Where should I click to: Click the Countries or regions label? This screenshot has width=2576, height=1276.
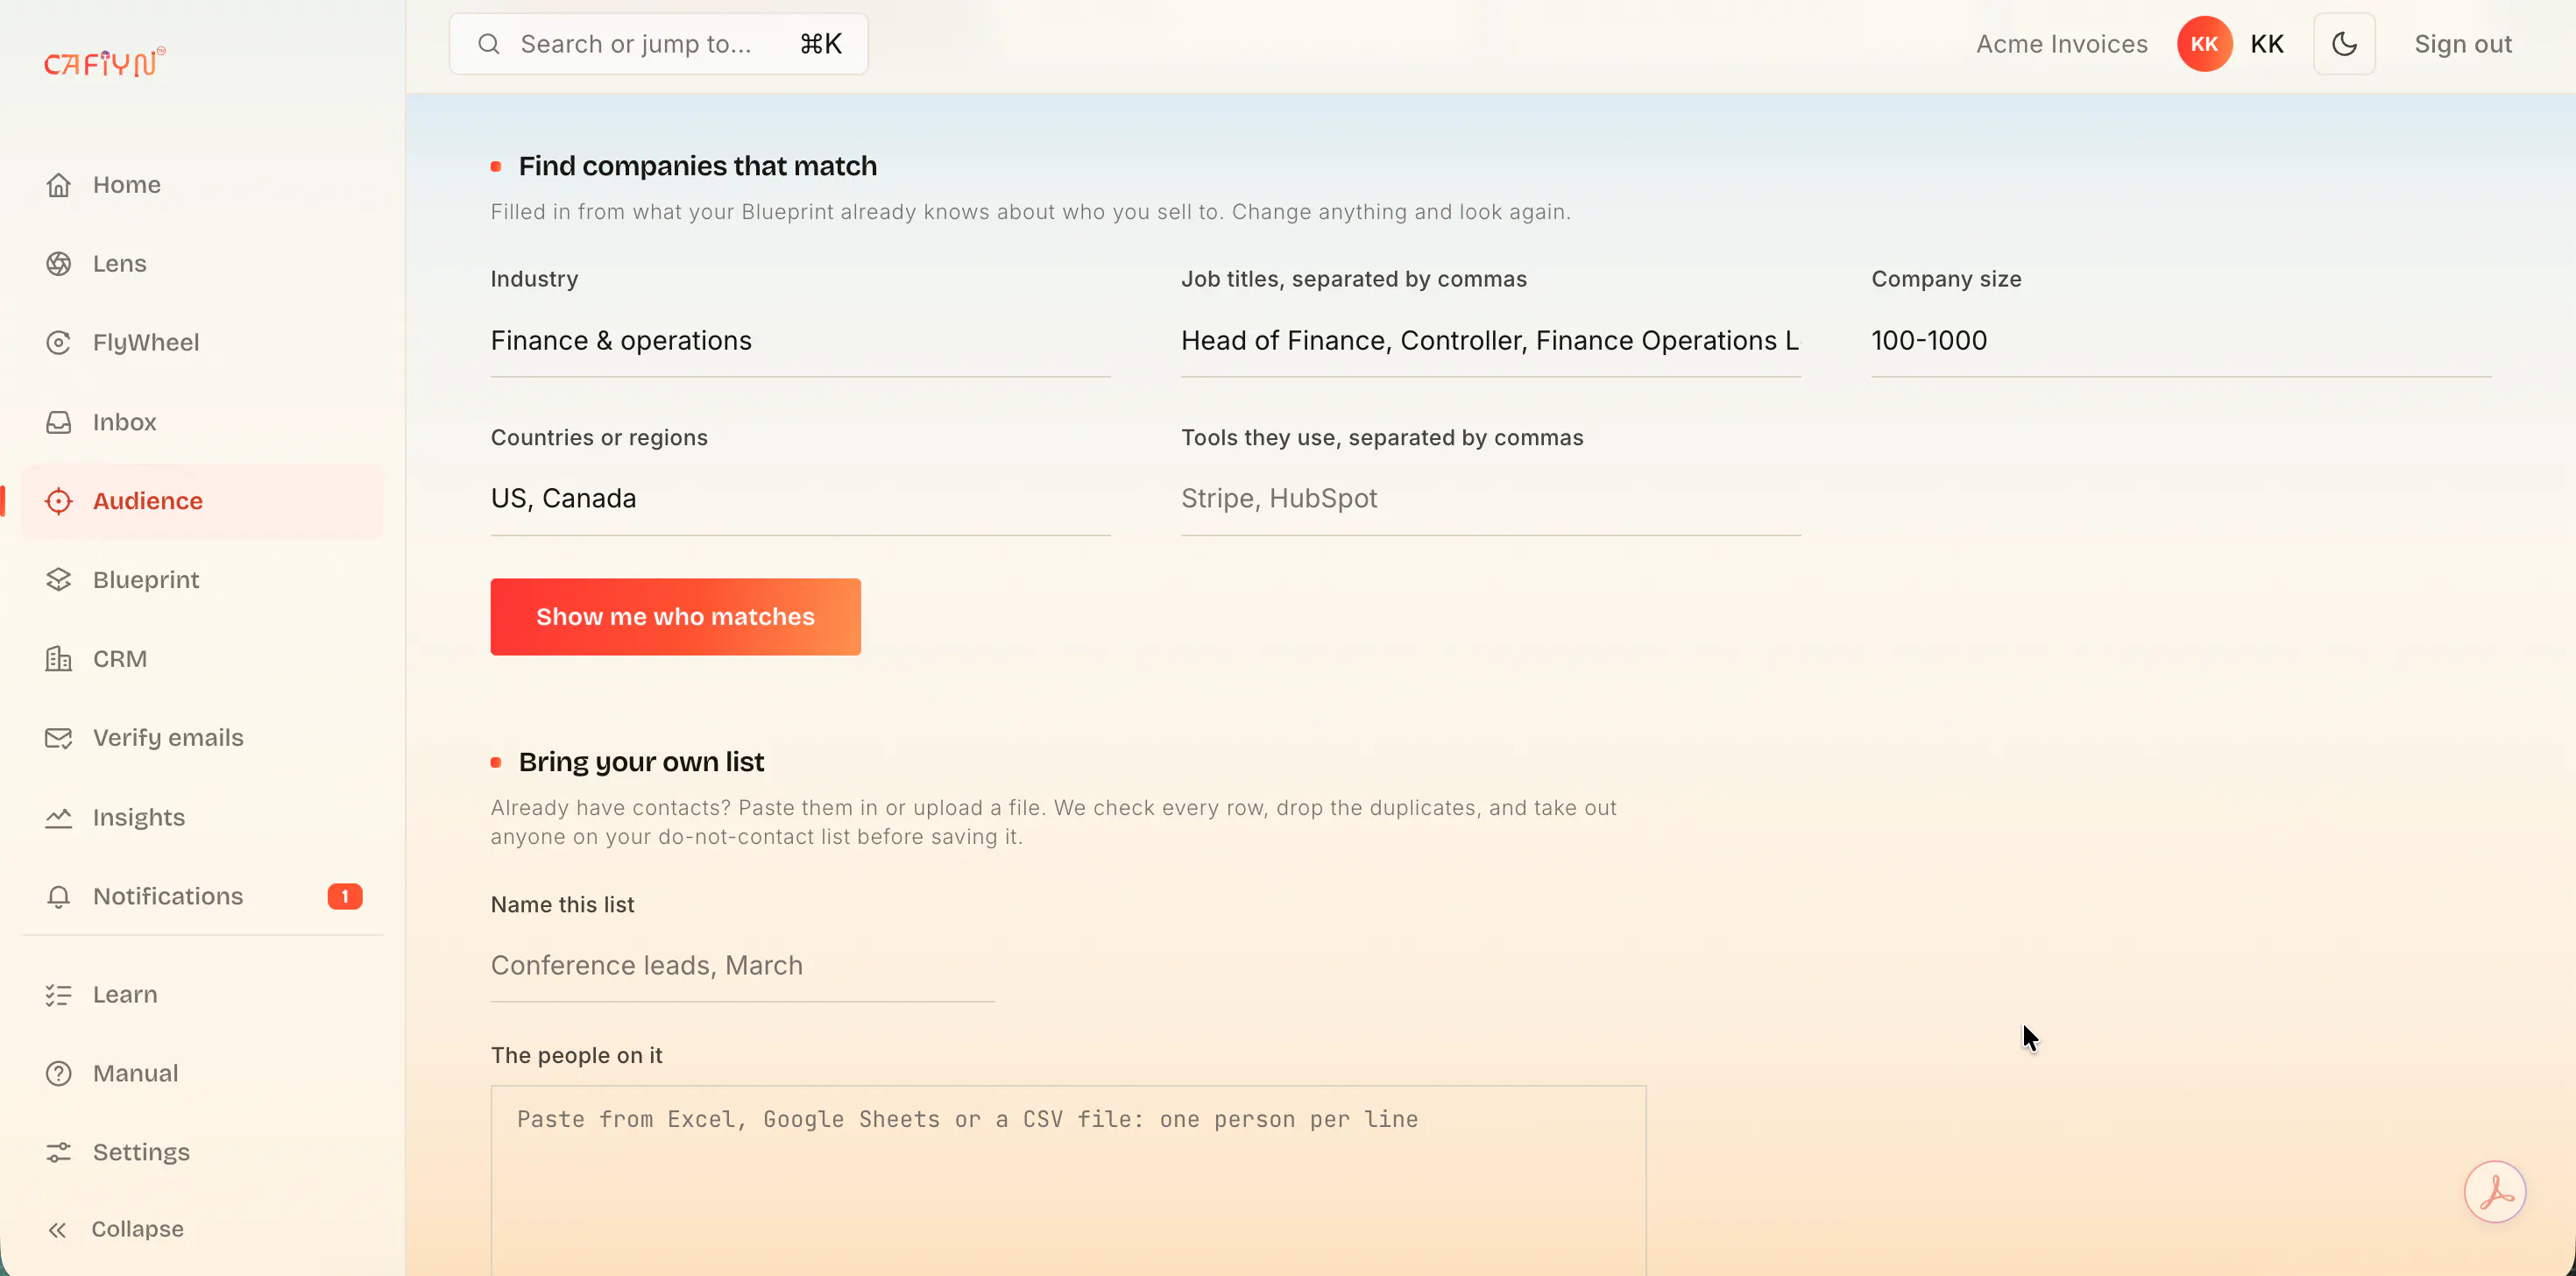pyautogui.click(x=599, y=437)
